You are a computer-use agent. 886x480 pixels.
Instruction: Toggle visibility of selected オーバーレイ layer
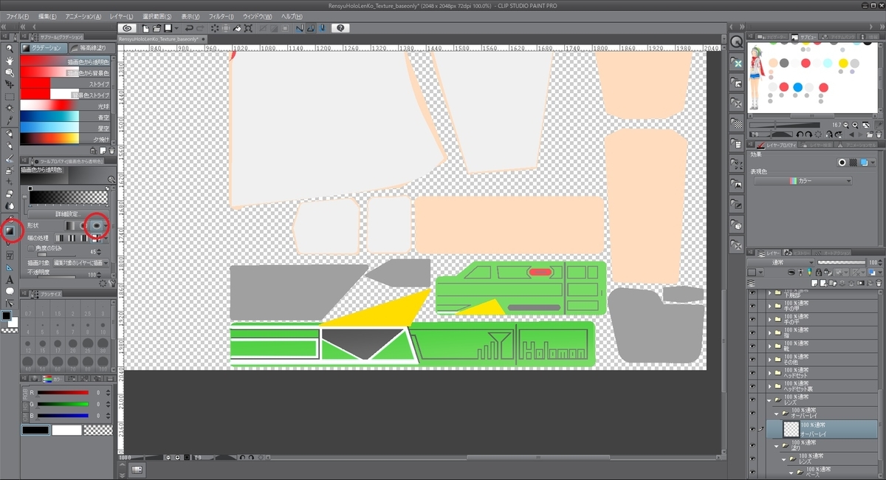pyautogui.click(x=752, y=428)
